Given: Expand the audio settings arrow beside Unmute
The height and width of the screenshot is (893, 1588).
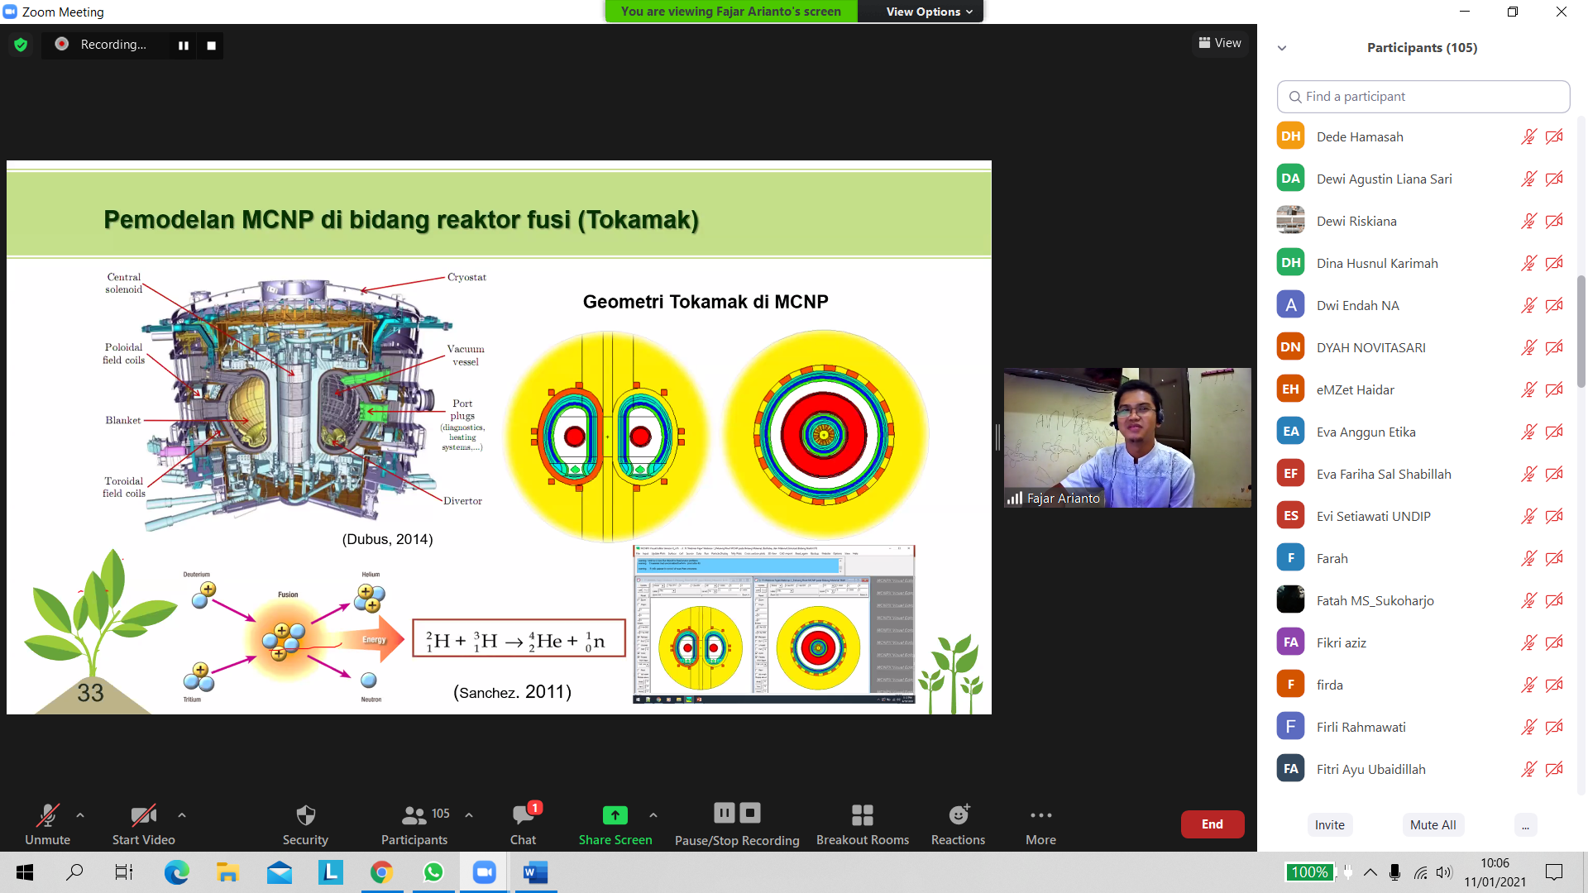Looking at the screenshot, I should [80, 815].
